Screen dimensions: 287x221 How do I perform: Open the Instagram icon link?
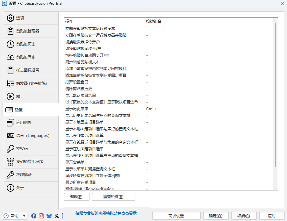click(41, 216)
